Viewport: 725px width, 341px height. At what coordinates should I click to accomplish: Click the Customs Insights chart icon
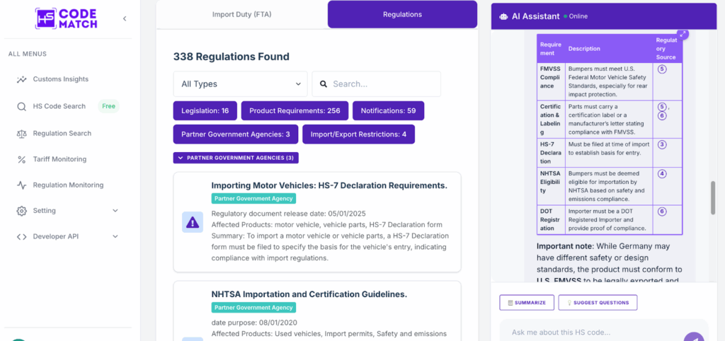(x=21, y=79)
